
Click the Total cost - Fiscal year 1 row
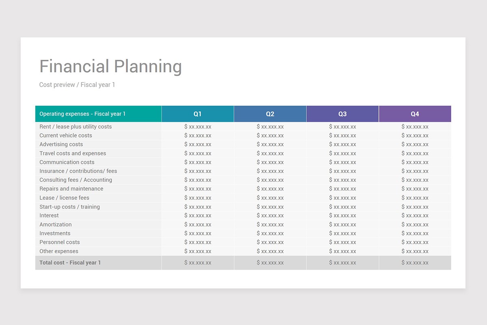70,262
